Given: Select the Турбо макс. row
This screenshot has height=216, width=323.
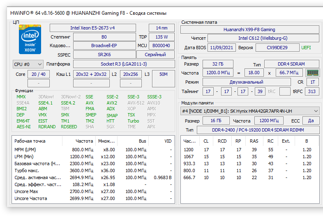Looking at the screenshot, I should [x=93, y=171].
